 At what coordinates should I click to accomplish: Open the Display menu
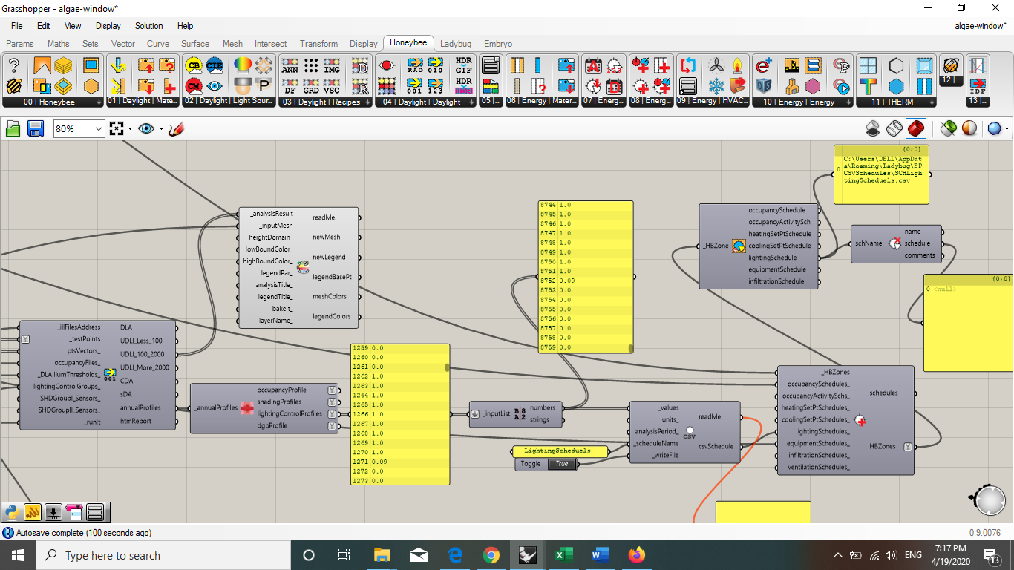[108, 26]
